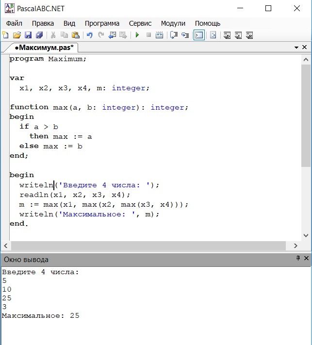Open the Программа menu

click(x=102, y=23)
